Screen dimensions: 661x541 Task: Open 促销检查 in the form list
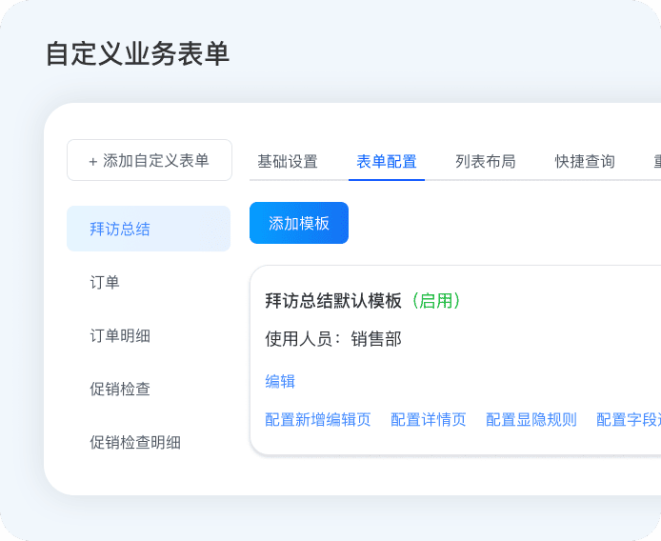pos(120,389)
